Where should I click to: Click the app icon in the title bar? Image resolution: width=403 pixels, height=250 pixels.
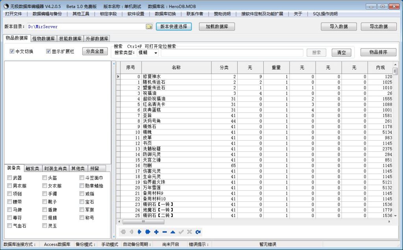(x=6, y=7)
